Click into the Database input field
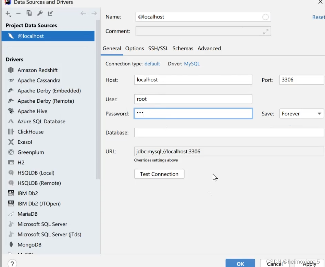The image size is (325, 267). 229,132
